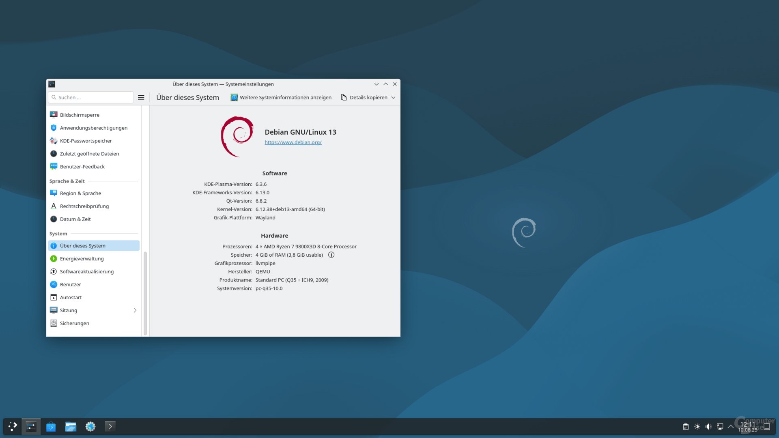Open the hamburger menu in Systemeinstellungen
This screenshot has width=779, height=438.
coord(141,97)
